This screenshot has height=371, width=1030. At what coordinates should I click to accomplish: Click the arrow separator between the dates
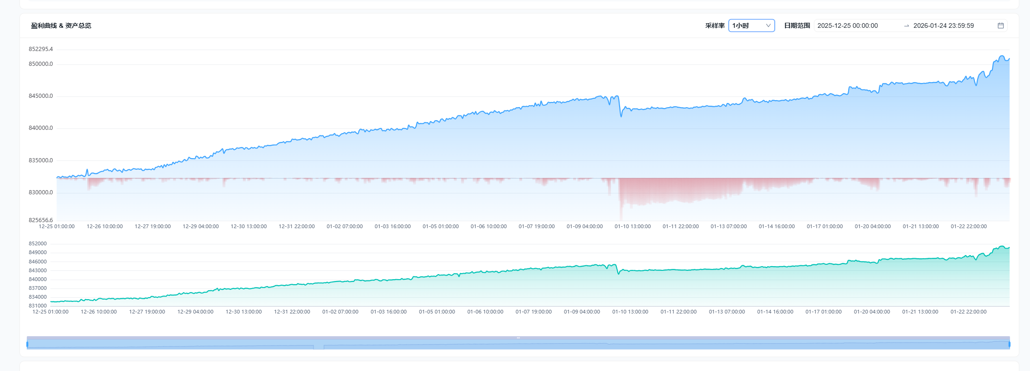click(906, 26)
